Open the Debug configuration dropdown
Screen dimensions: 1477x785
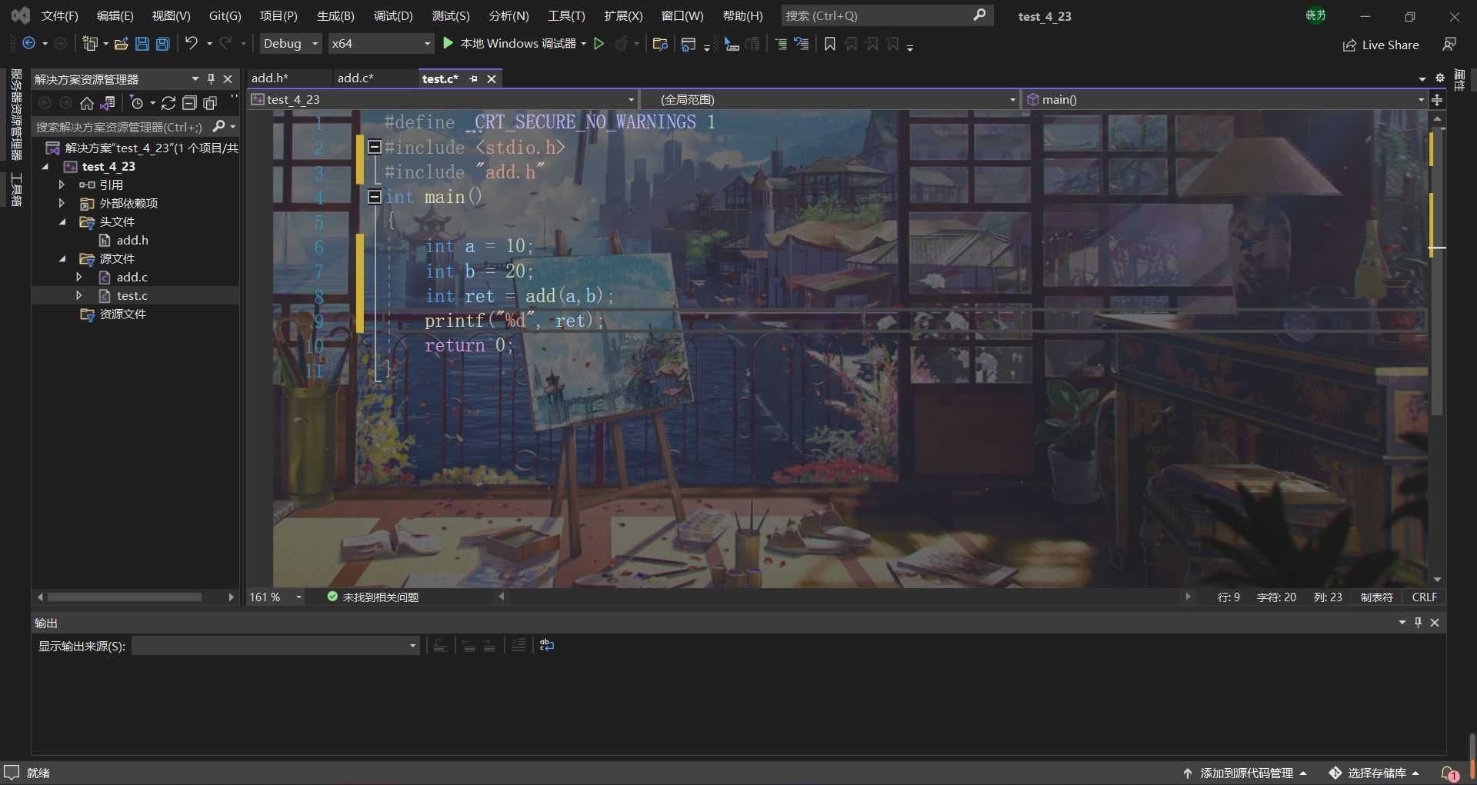[x=291, y=44]
